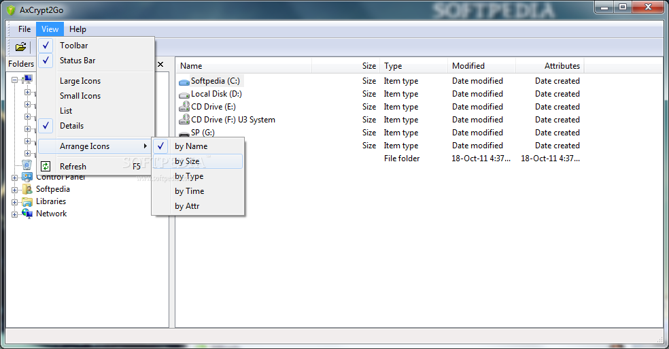Close the open View menu

tap(50, 29)
